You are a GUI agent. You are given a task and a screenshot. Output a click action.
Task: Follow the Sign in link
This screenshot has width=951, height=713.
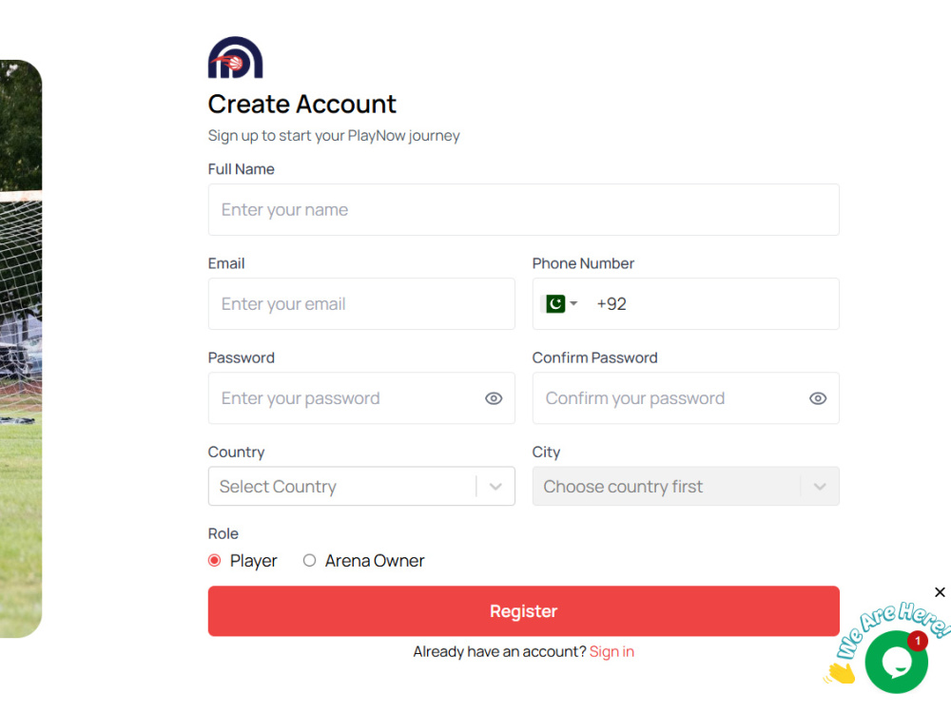coord(611,652)
